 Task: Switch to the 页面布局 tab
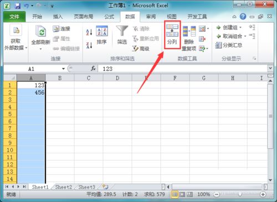pyautogui.click(x=84, y=17)
